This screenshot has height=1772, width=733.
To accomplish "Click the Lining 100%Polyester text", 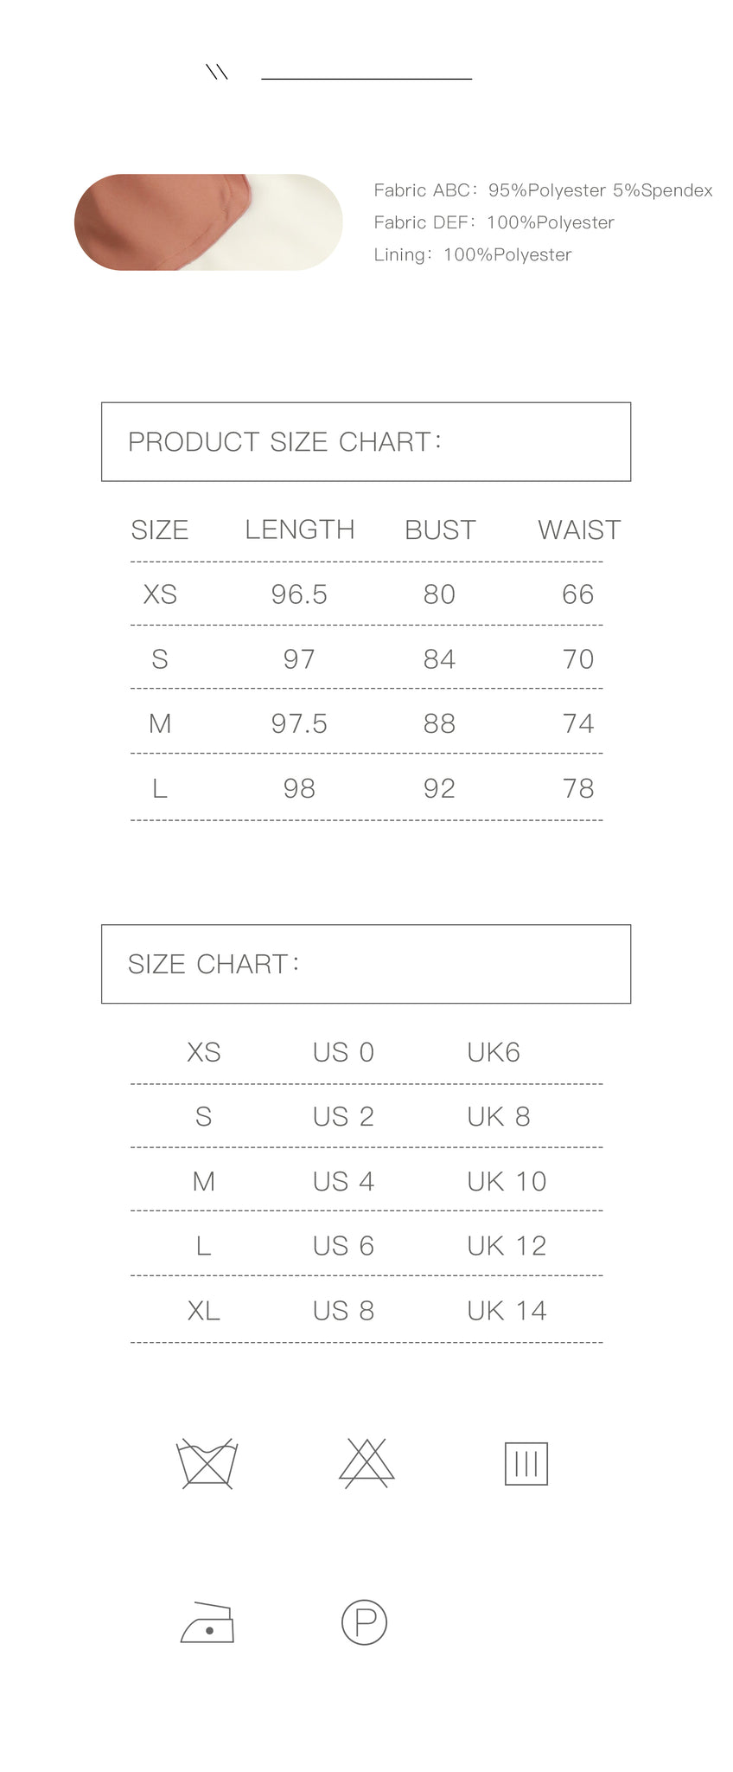I will [473, 254].
